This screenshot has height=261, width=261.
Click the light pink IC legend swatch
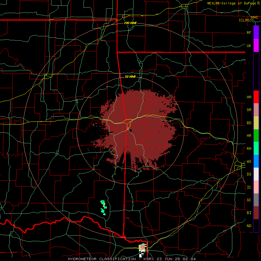(x=256, y=187)
